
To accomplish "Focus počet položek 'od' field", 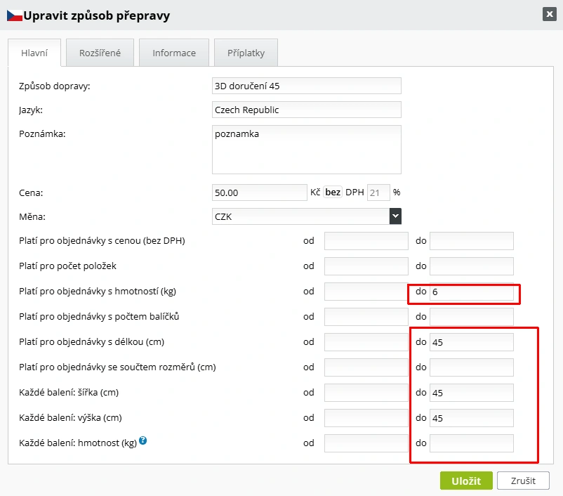I will 366,266.
